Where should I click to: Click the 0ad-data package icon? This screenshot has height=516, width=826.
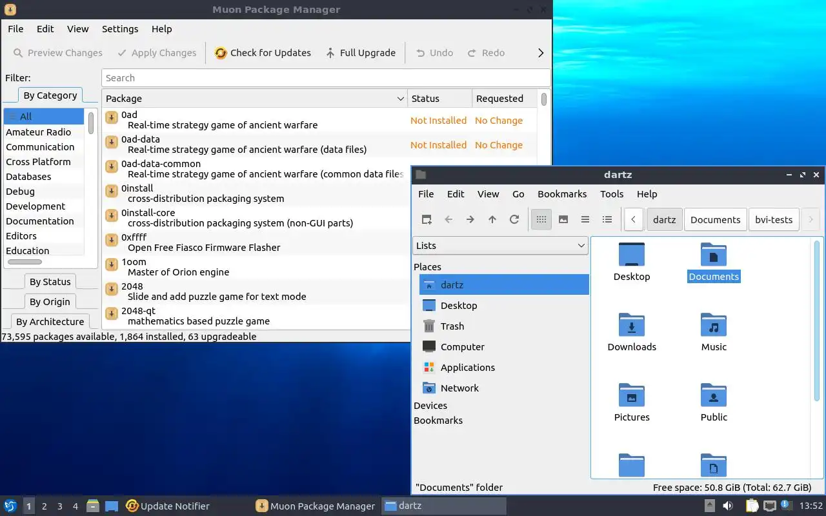[x=111, y=141]
